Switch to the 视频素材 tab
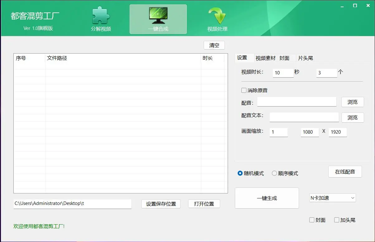This screenshot has height=242, width=375. pyautogui.click(x=265, y=58)
